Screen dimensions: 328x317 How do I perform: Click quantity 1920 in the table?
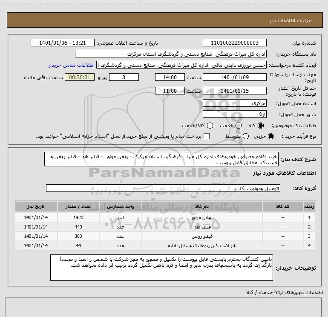[x=78, y=217]
